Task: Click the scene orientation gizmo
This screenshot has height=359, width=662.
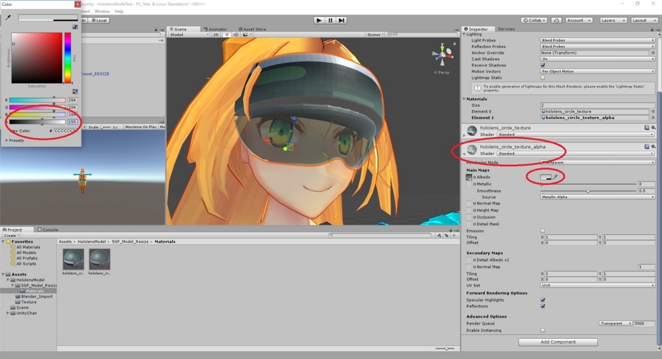Action: [442, 54]
